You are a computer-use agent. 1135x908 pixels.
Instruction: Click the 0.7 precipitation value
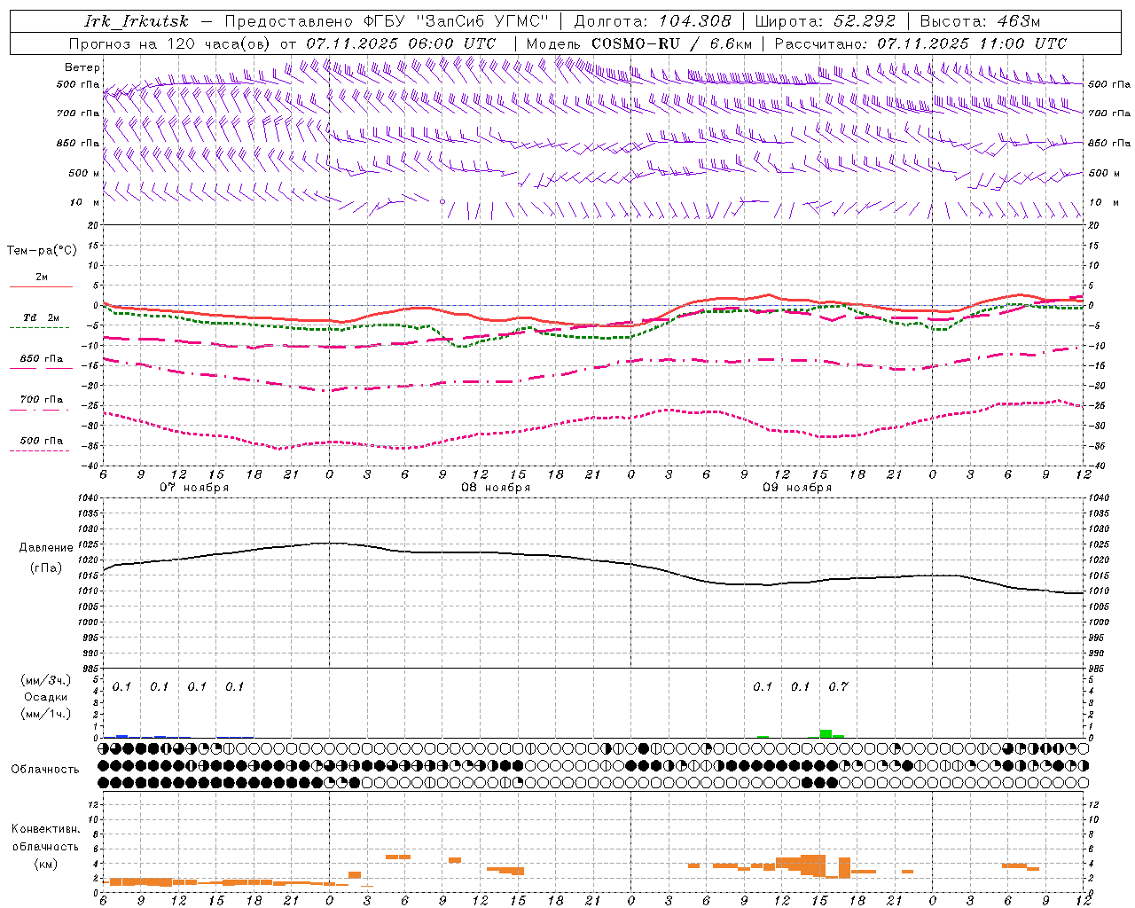[838, 686]
